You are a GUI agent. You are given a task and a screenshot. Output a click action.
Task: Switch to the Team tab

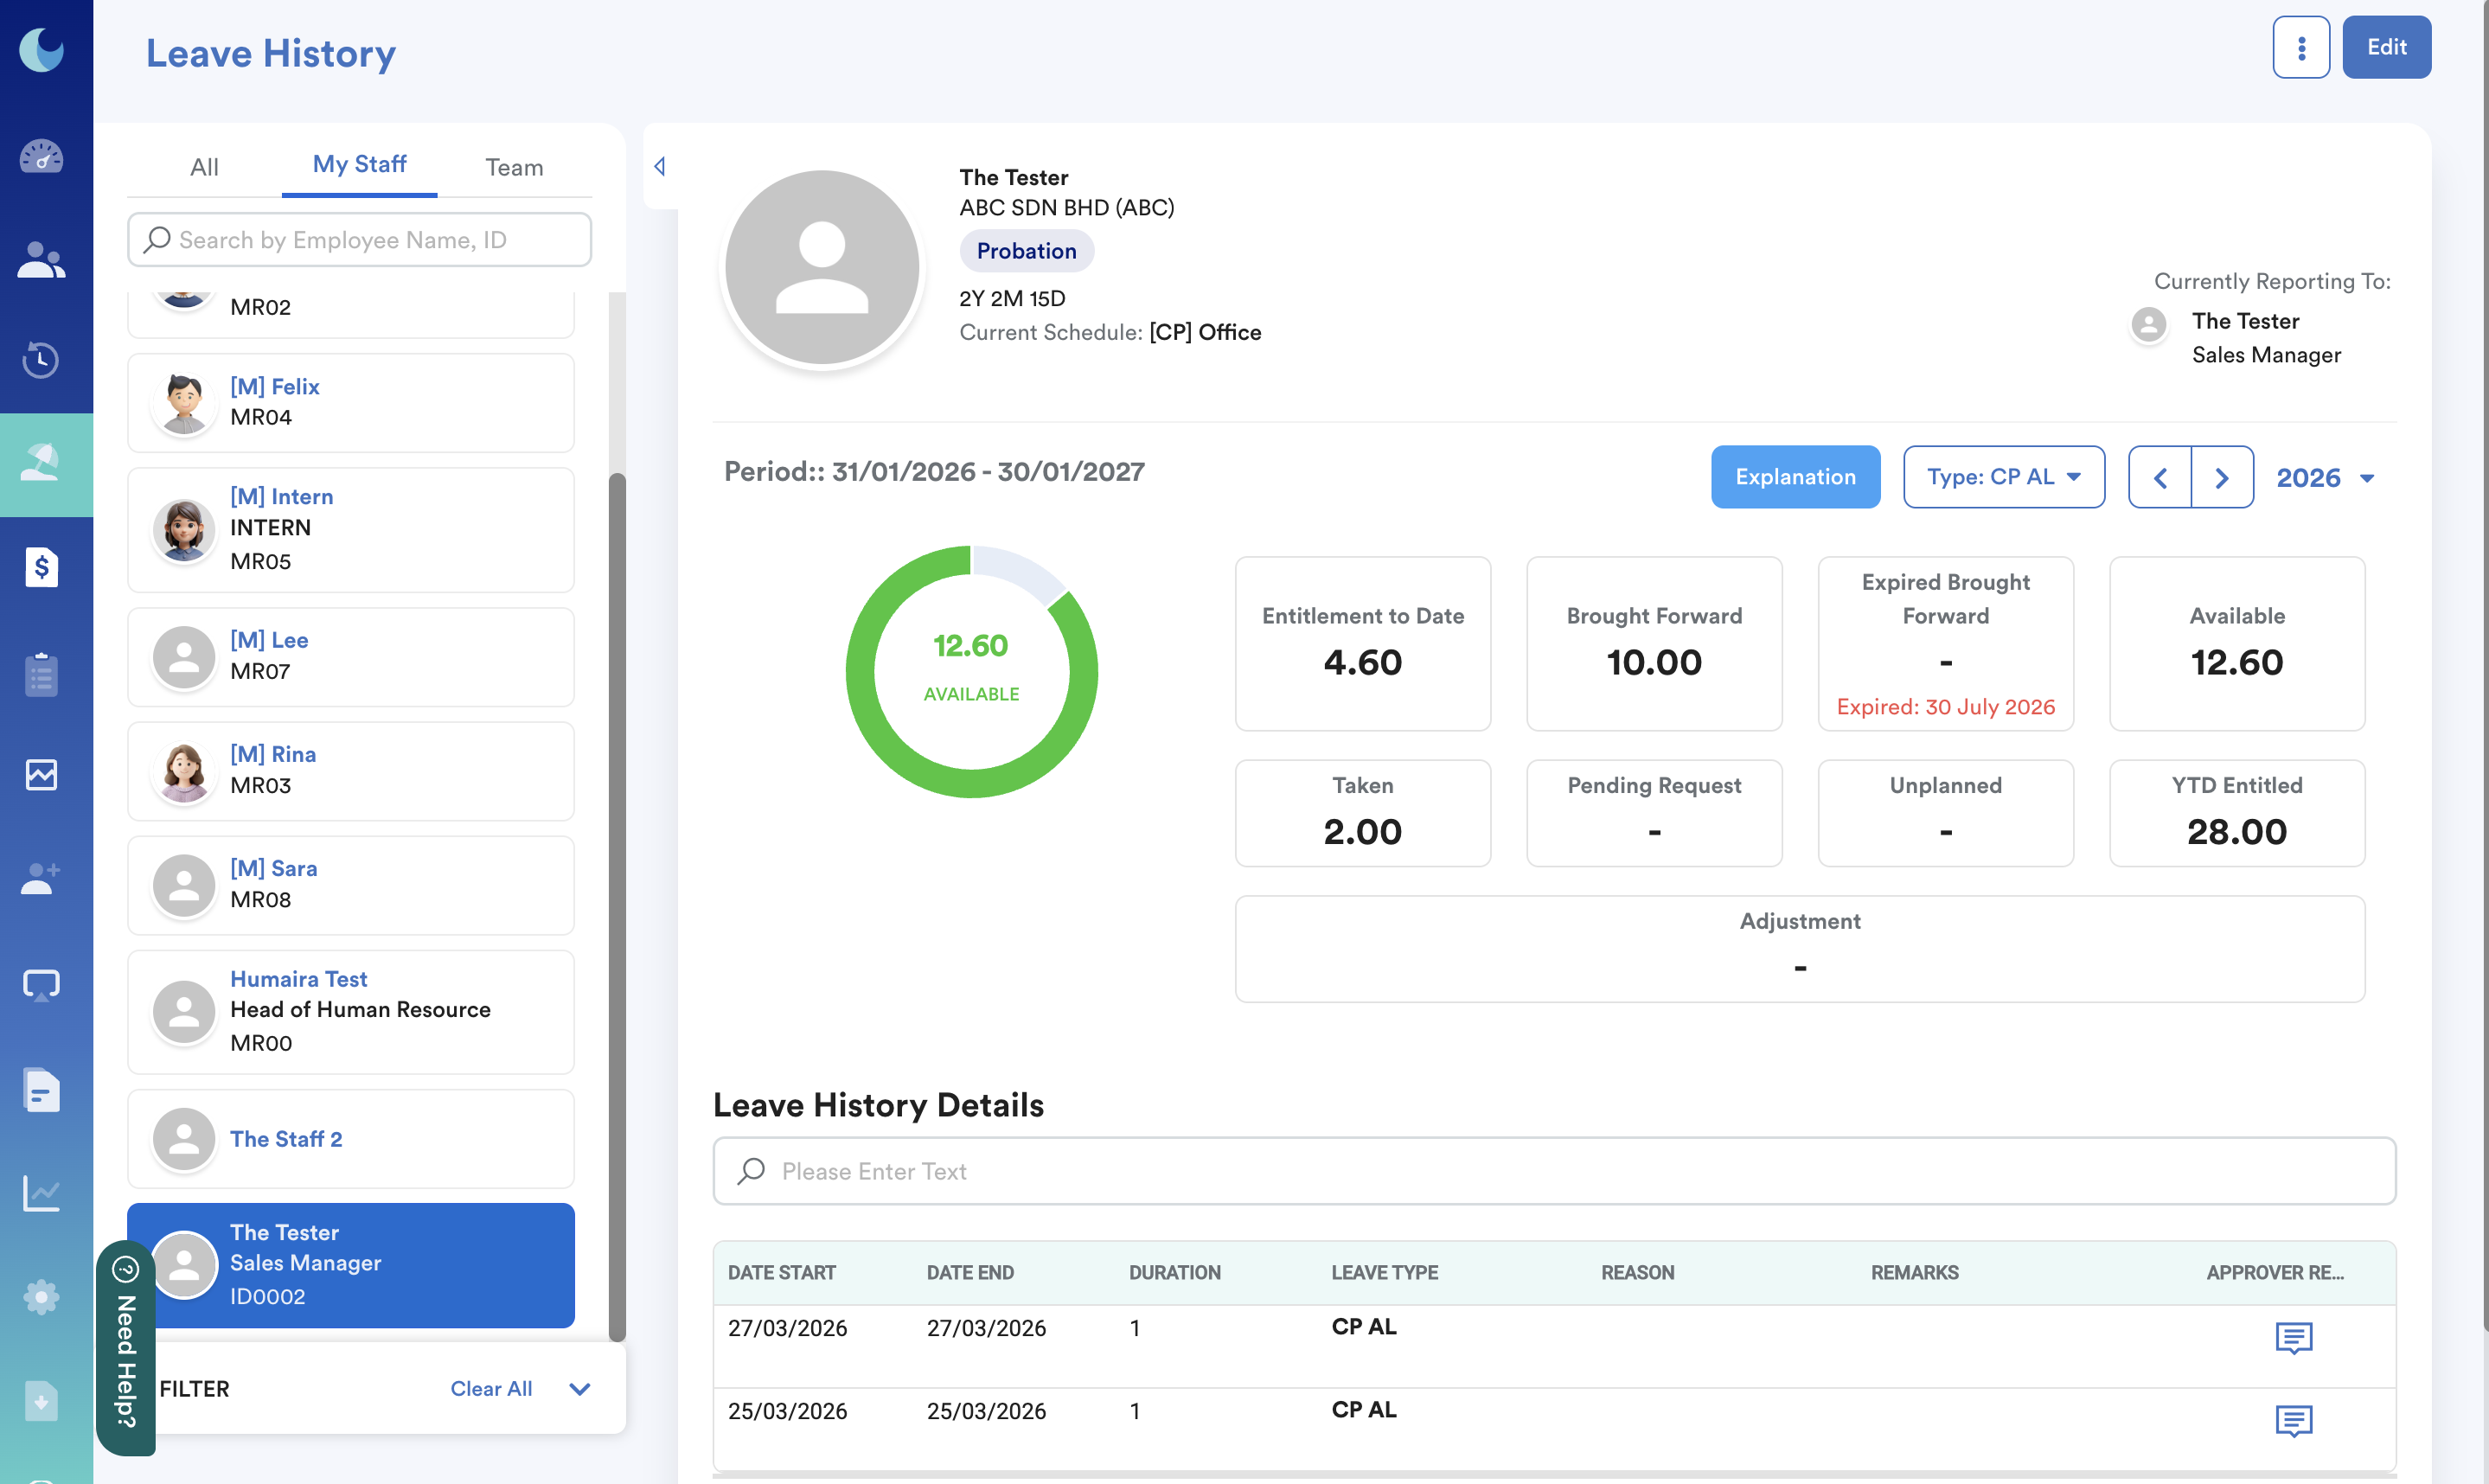tap(514, 166)
